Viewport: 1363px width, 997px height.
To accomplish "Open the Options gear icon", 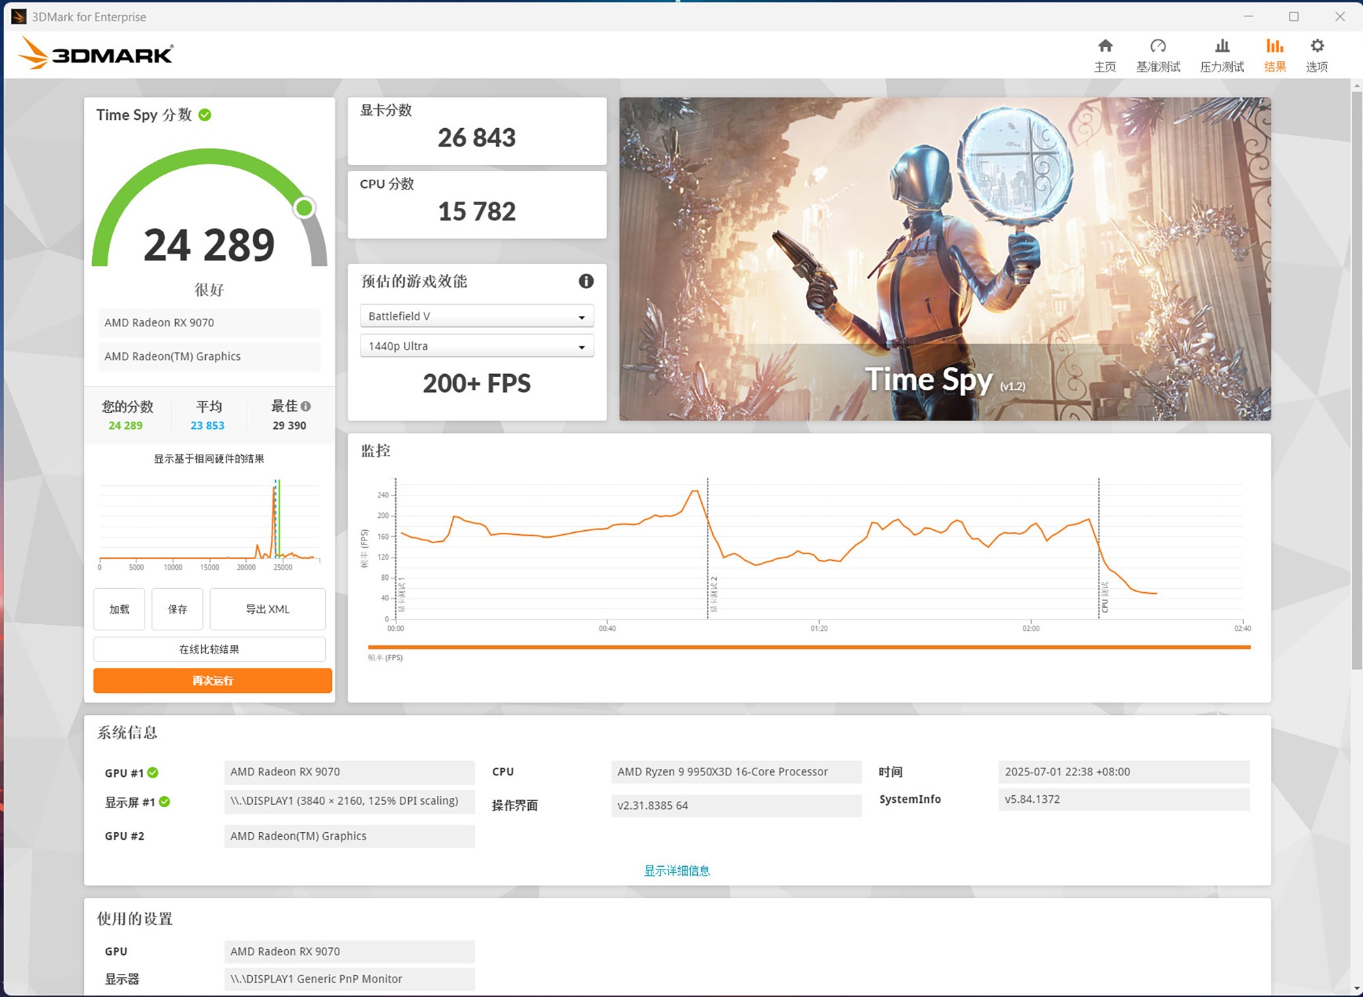I will (1317, 46).
